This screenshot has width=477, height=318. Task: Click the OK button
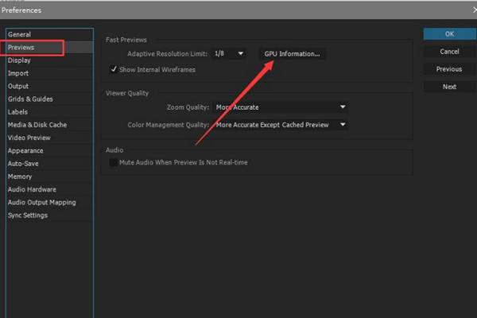[x=449, y=34]
